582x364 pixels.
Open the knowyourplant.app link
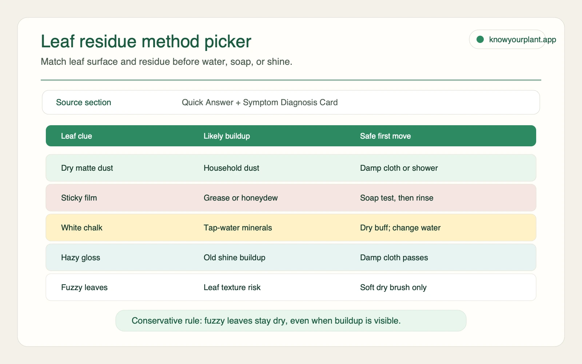tap(522, 39)
